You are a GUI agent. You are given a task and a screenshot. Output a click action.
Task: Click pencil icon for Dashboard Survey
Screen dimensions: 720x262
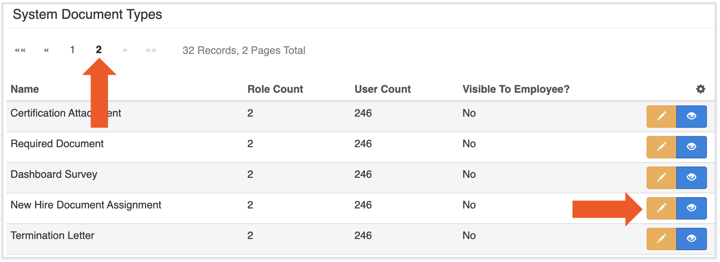coord(661,177)
